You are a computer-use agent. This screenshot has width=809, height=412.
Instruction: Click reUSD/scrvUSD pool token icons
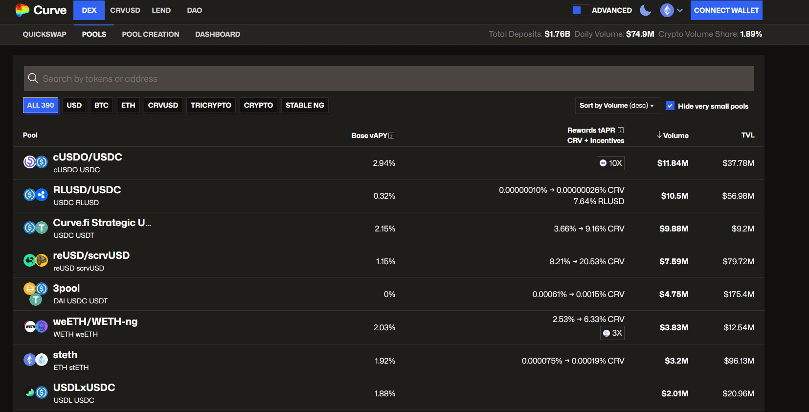[x=36, y=260]
